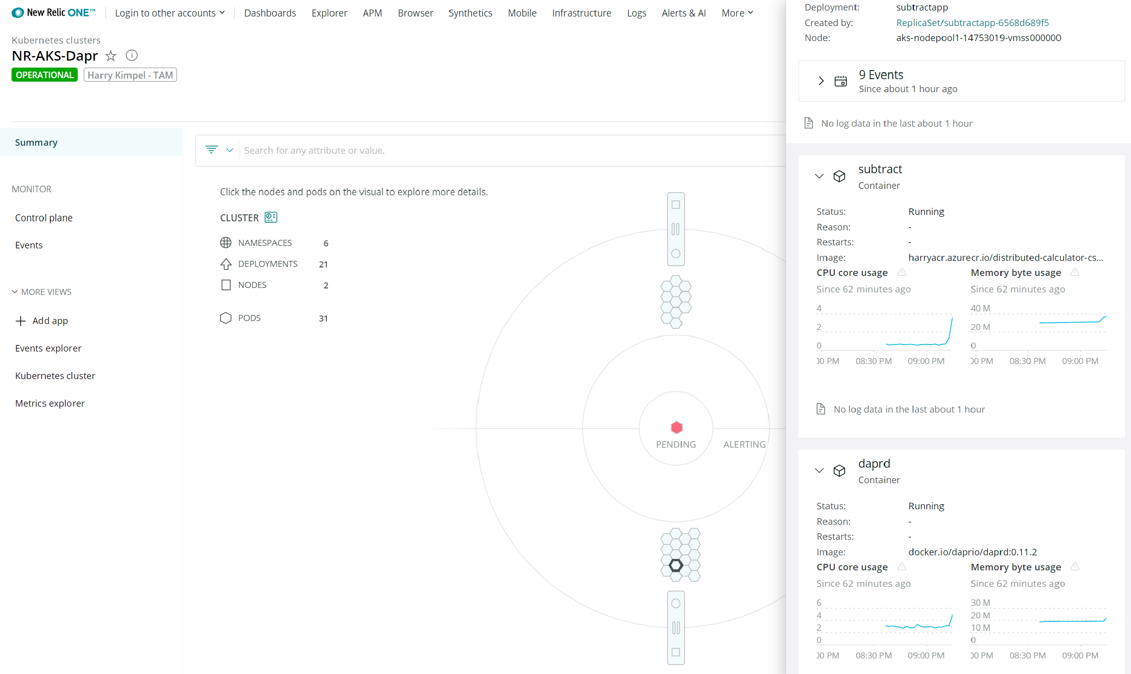Open the cluster info icon next to NR-AKS-Dapr

coord(131,56)
